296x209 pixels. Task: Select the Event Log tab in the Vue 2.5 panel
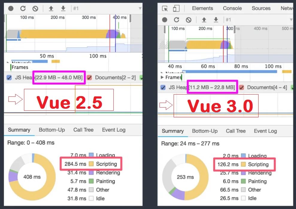point(114,130)
